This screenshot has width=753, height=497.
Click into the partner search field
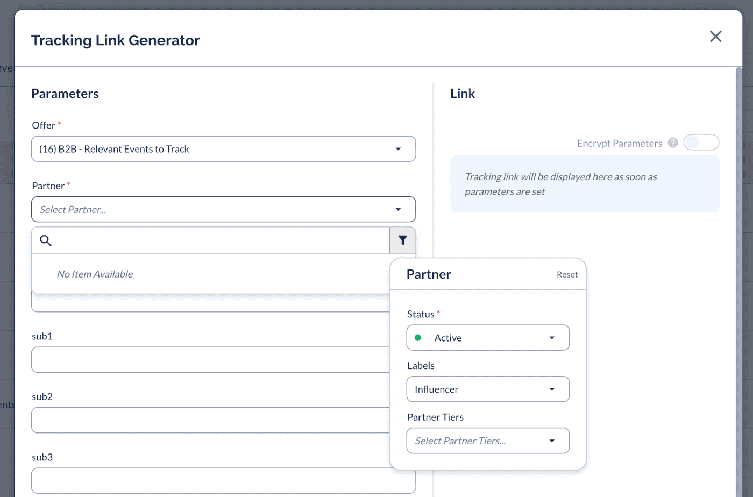tap(221, 240)
